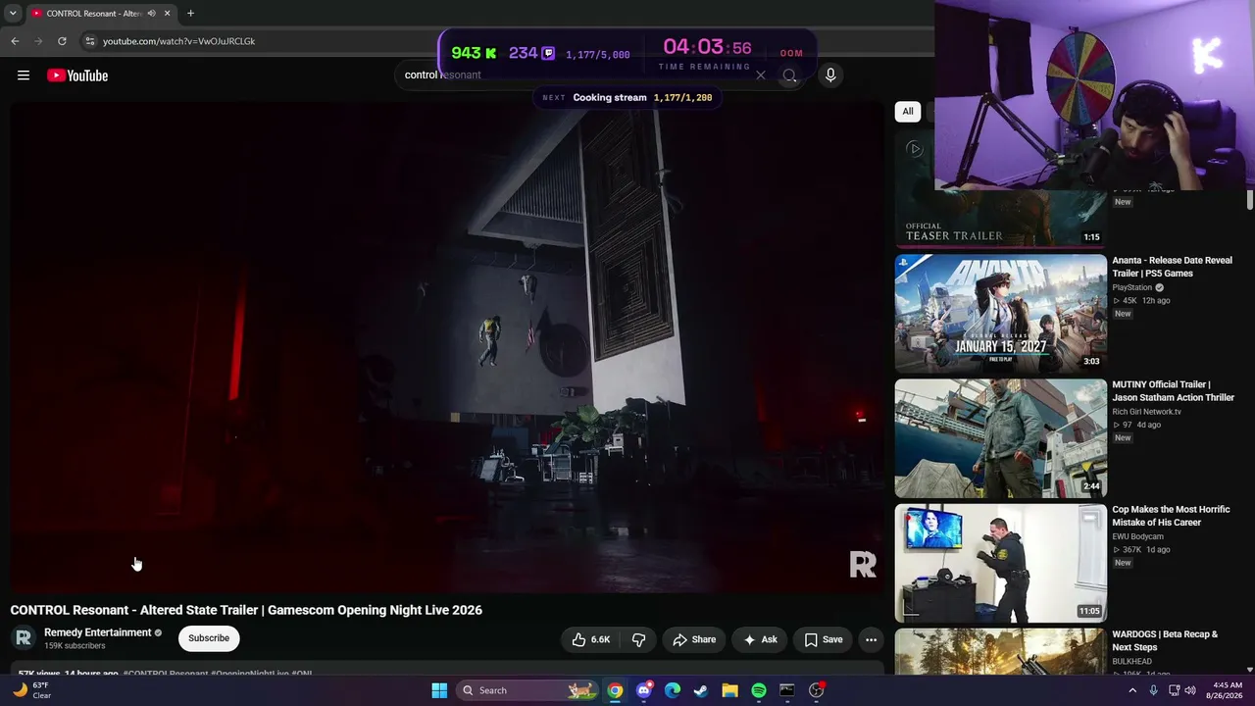Save the video to a playlist
This screenshot has height=706, width=1255.
tap(824, 639)
